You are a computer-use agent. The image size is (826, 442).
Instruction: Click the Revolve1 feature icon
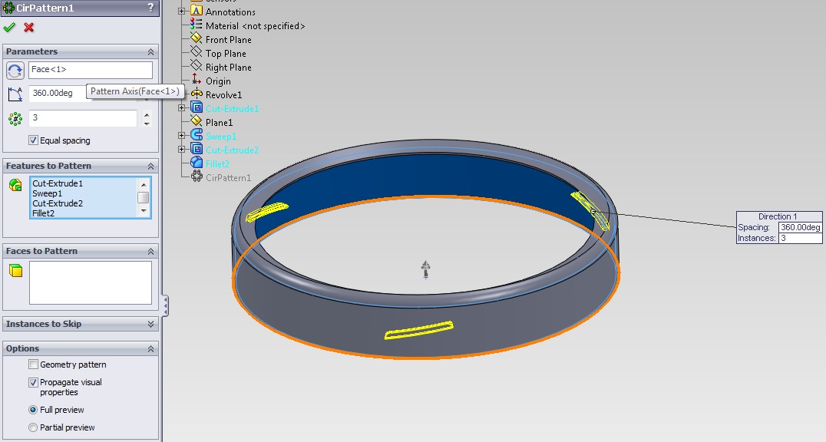click(196, 94)
